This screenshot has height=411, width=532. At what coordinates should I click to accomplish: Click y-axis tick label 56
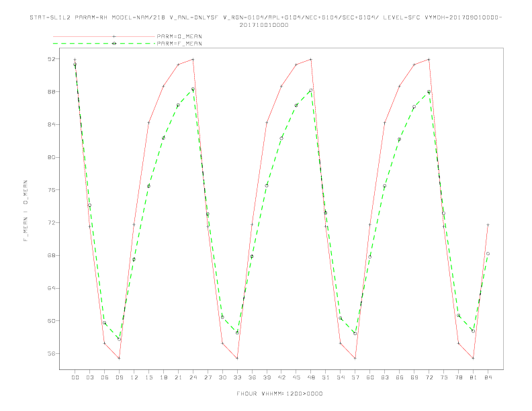(x=52, y=353)
